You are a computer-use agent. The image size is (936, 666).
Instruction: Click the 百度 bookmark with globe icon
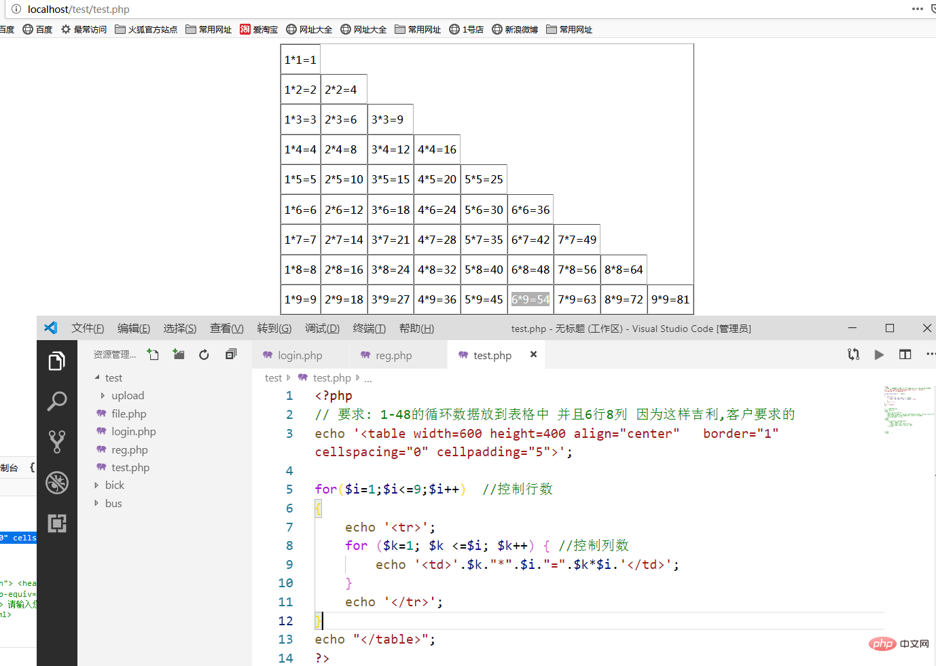click(x=37, y=29)
